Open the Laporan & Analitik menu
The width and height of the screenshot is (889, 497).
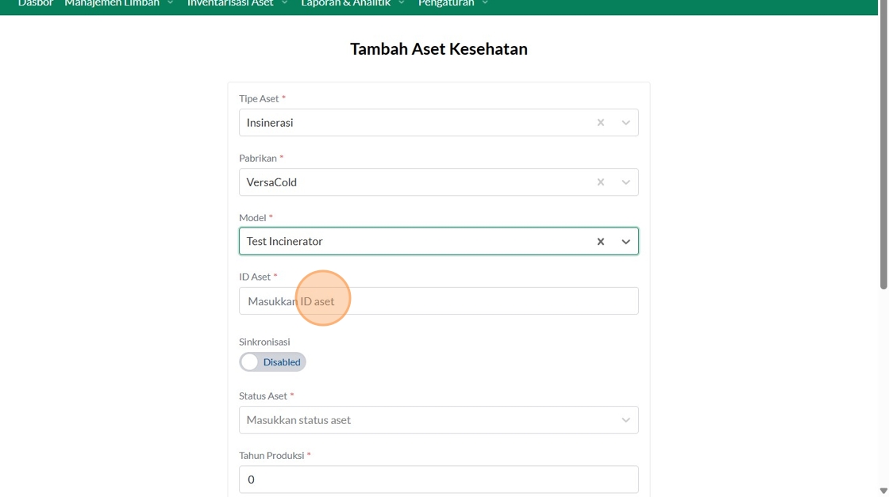[x=346, y=3]
